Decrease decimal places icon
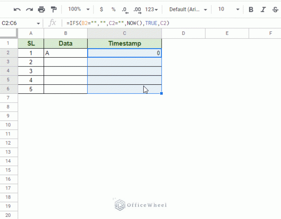The image size is (281, 219). (125, 9)
